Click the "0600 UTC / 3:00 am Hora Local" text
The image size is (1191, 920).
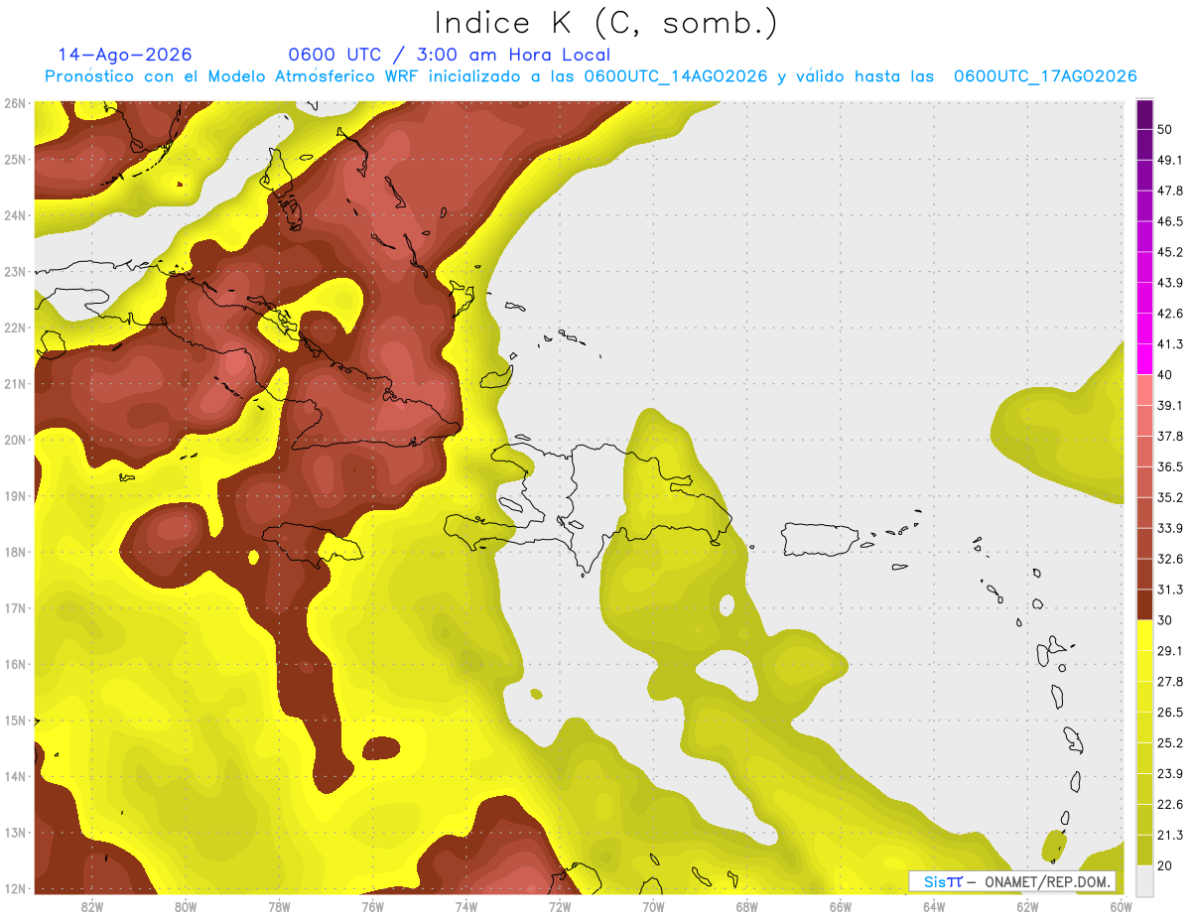pos(449,55)
